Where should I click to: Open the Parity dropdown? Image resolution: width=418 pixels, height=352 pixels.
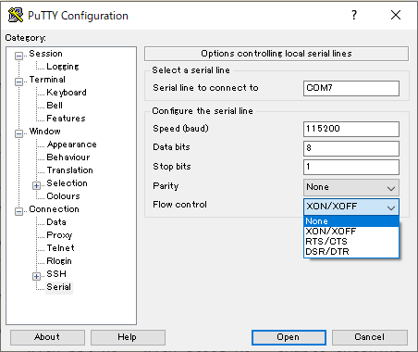point(351,187)
